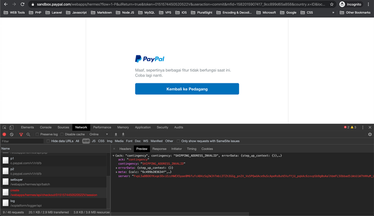374x216 pixels.
Task: Enable Preserve log checkbox
Action: [37, 135]
